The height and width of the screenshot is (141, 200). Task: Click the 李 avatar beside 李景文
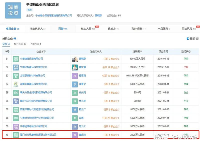[x=75, y=84]
